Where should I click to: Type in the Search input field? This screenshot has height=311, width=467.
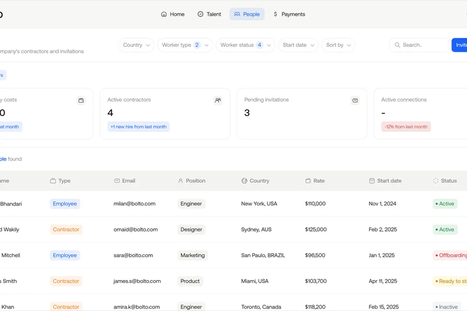(x=423, y=45)
